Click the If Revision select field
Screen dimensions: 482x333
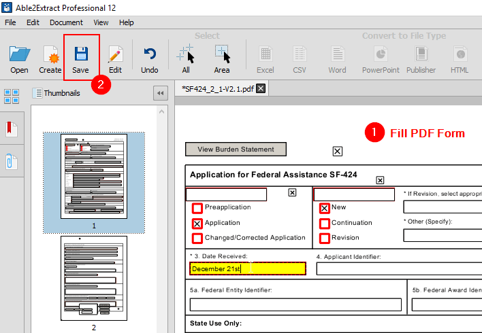[443, 207]
